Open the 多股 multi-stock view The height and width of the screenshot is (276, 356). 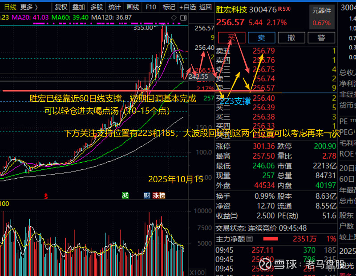97,7
